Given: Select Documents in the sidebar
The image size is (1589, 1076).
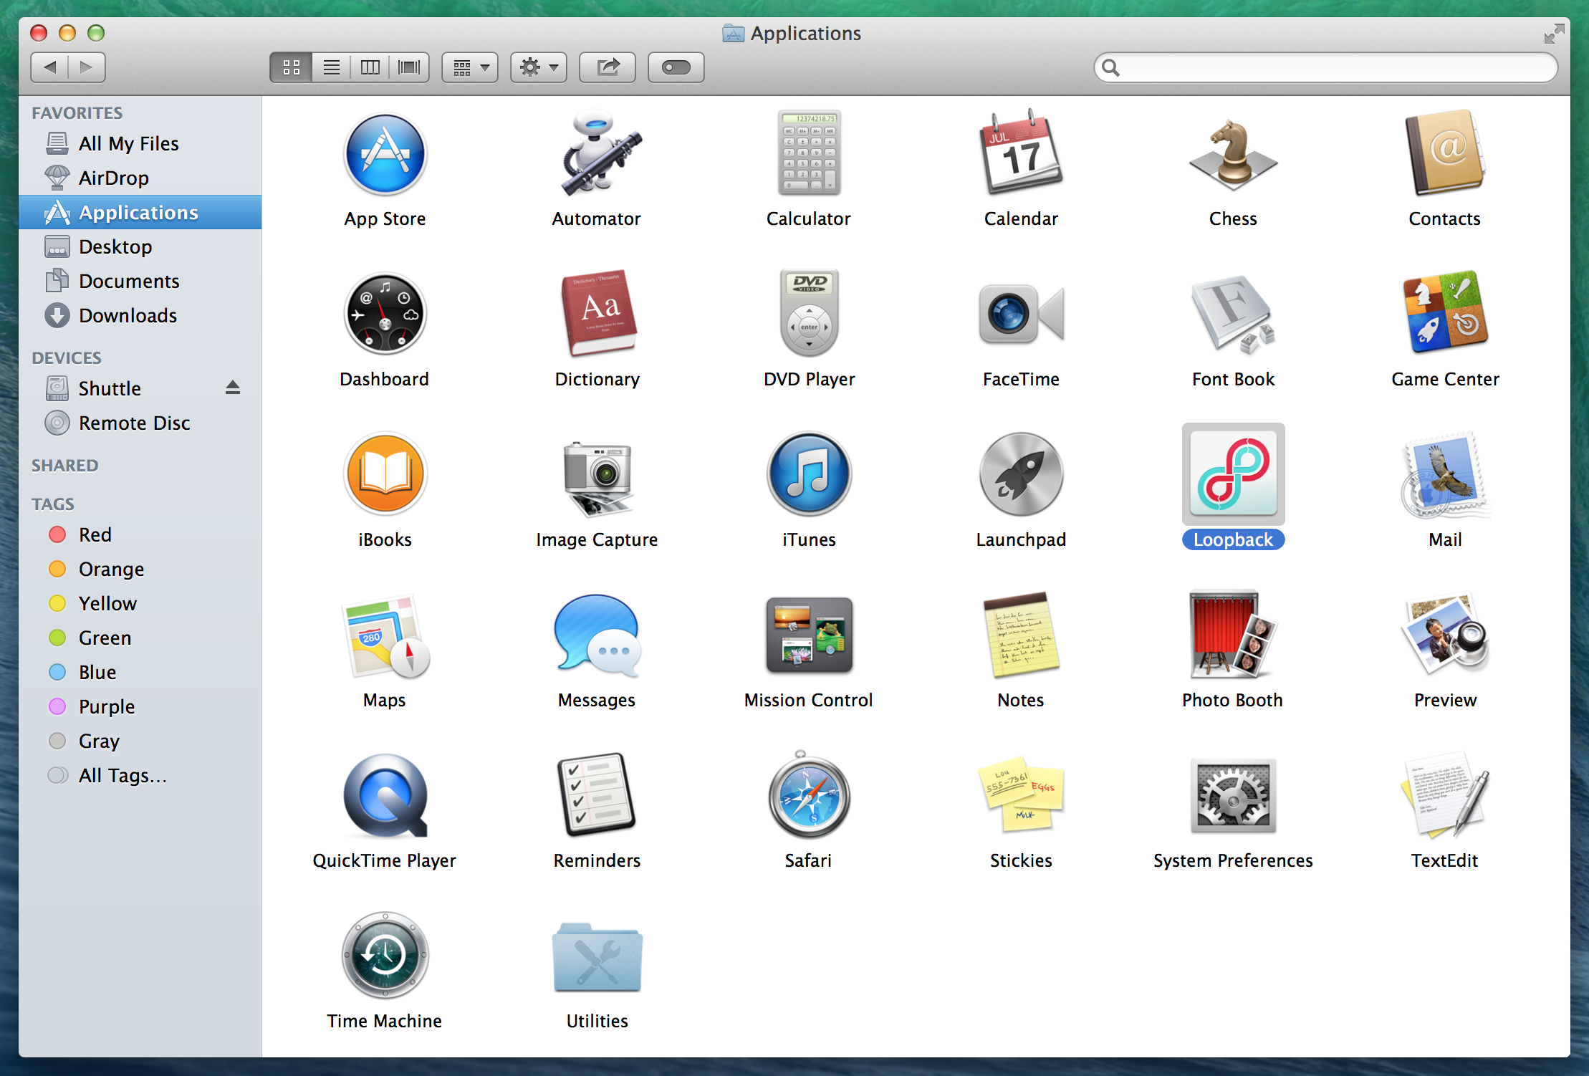Looking at the screenshot, I should pos(140,281).
